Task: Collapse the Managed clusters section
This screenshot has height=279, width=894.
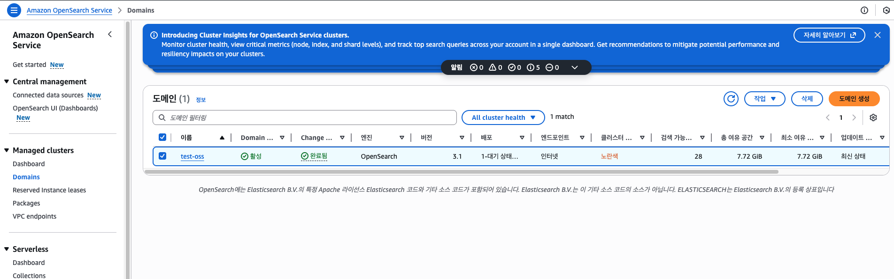Action: pos(7,150)
